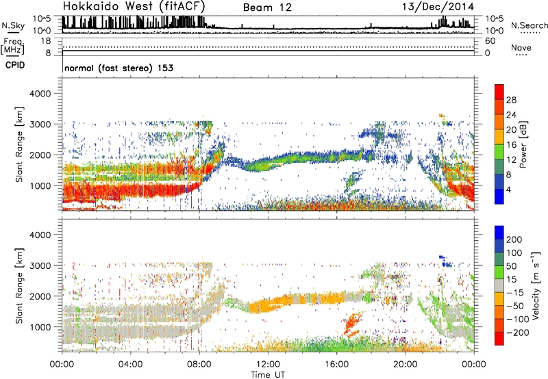Click the 18 tick on the frequency axis
548x379 pixels.
click(46, 41)
